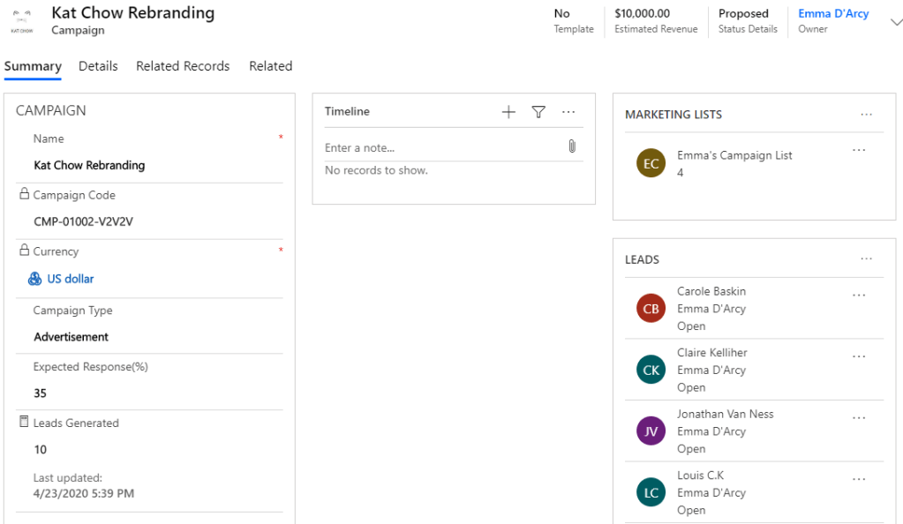Click the EC avatar for Emma's Campaign List
903x524 pixels.
(651, 163)
